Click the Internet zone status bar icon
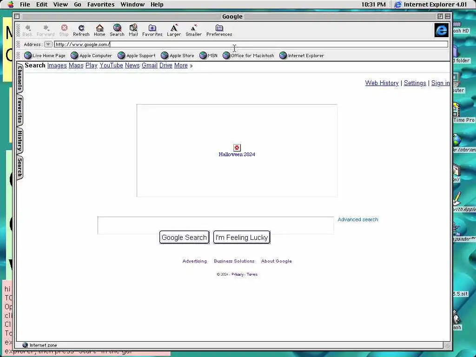476x357 pixels. point(25,345)
